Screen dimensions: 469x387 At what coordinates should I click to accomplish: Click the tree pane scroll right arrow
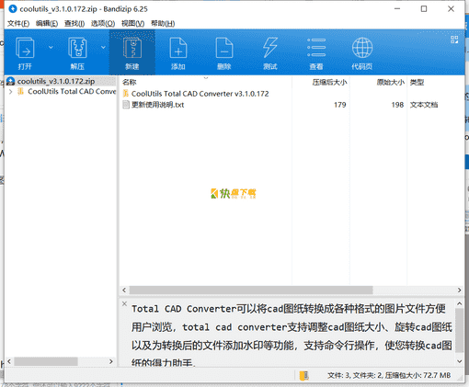click(111, 361)
